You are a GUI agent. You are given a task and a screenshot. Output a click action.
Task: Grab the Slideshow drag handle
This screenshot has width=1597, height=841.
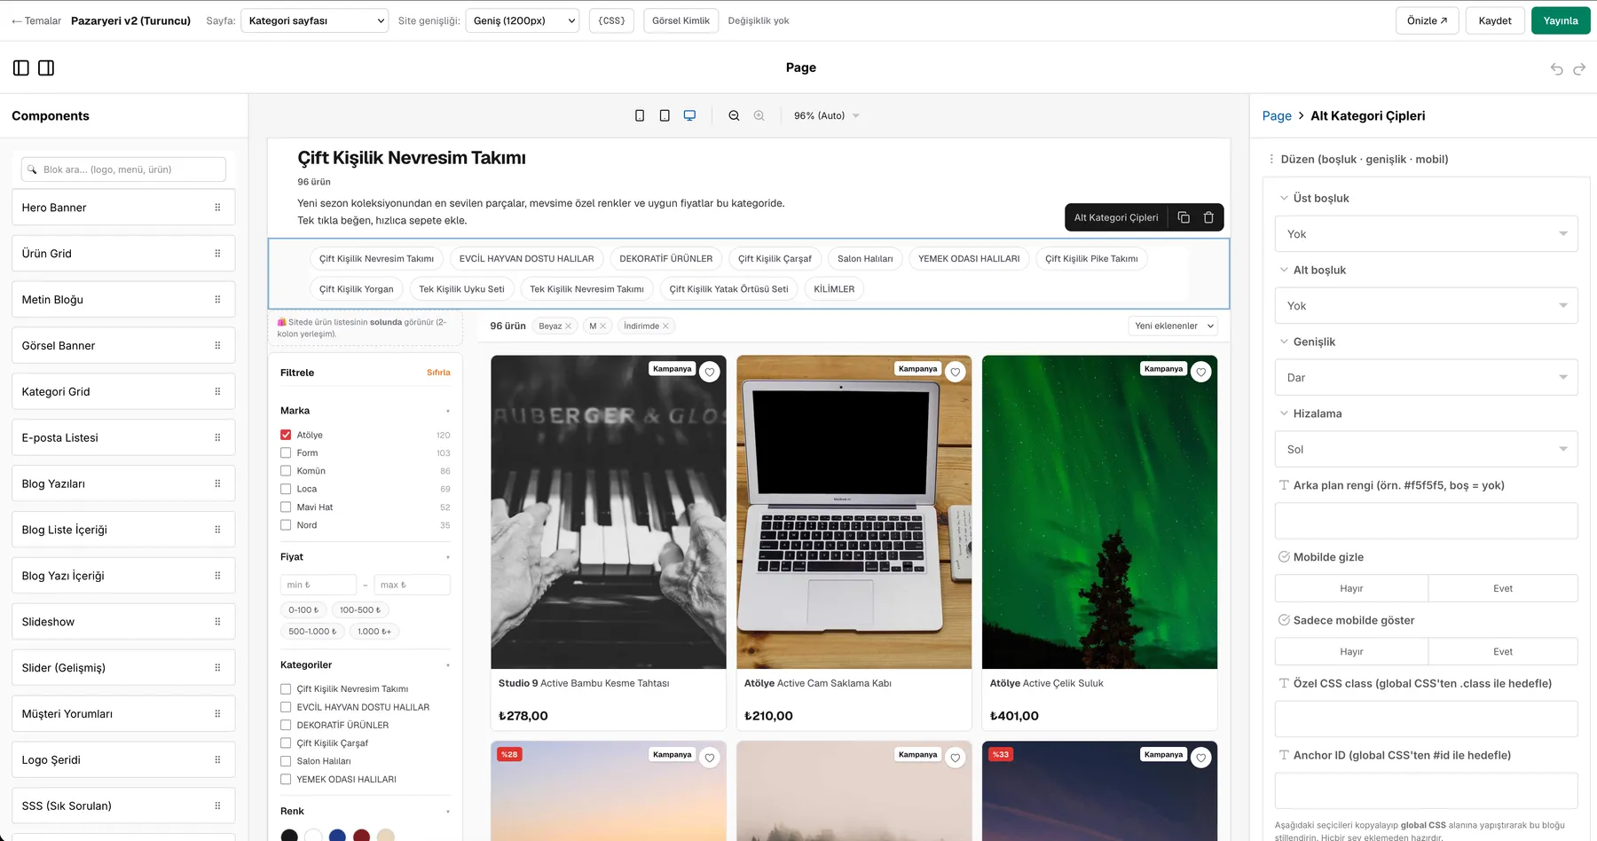click(217, 622)
